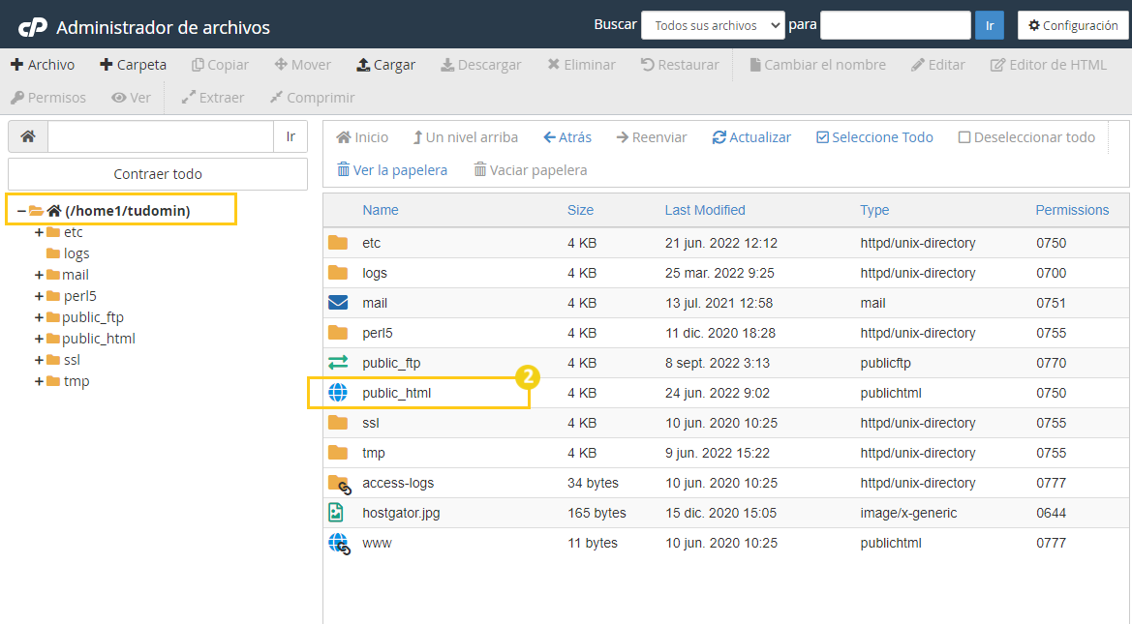
Task: Sort by the Name column header
Action: pos(381,210)
